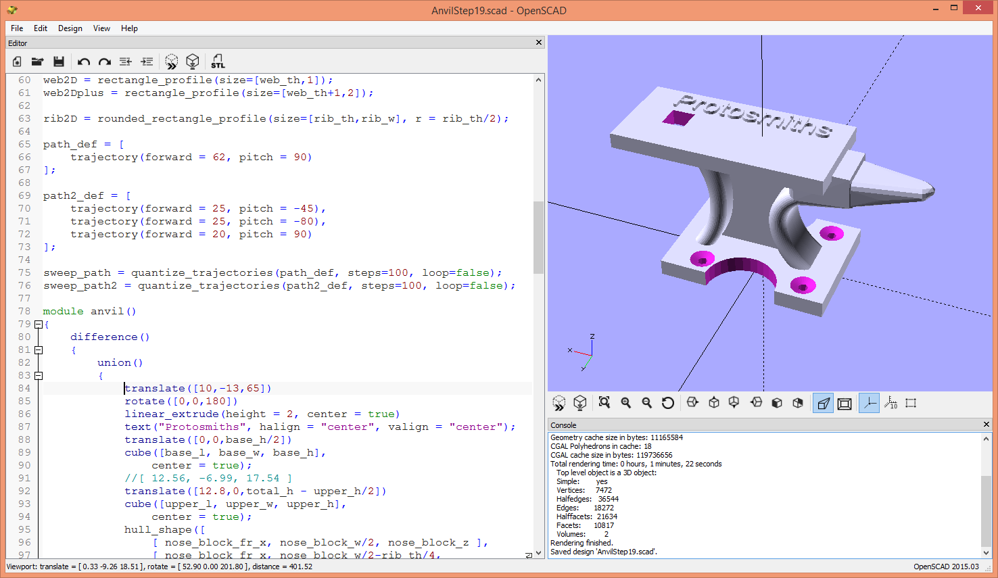The width and height of the screenshot is (998, 578).
Task: Click the Zoom All magnifier icon
Action: pyautogui.click(x=604, y=402)
